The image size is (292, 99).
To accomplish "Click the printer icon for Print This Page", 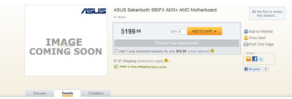I will click(x=246, y=44).
